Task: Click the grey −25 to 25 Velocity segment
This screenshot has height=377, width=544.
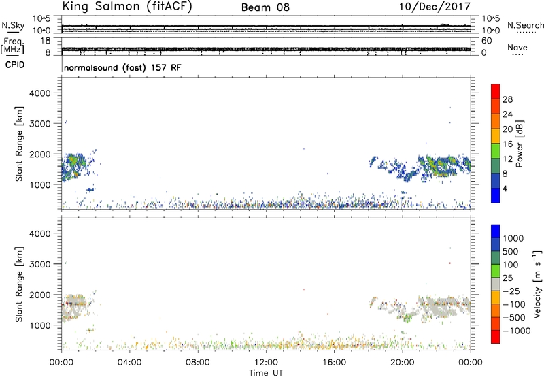Action: point(496,284)
